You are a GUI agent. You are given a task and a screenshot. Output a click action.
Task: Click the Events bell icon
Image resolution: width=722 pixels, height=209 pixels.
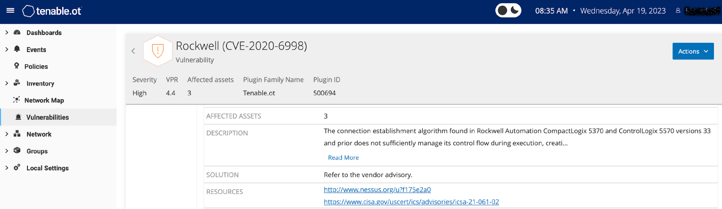(17, 49)
